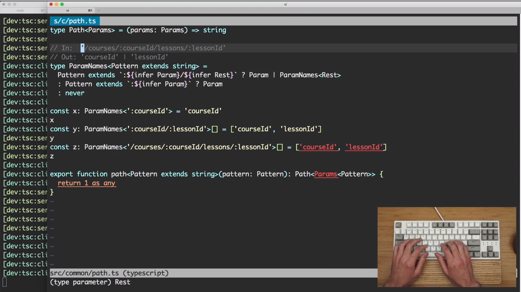
Task: Place cursor on '// In:' comment line
Action: (138, 48)
